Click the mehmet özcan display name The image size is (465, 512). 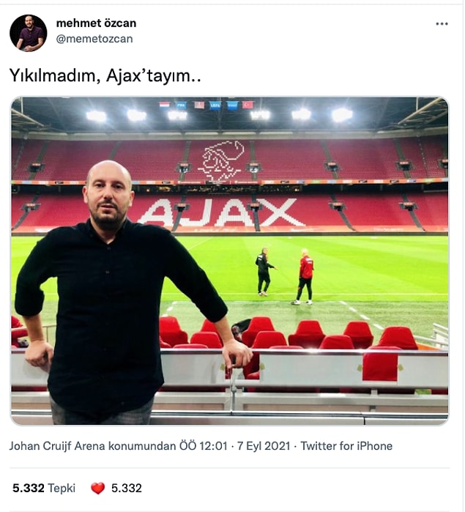(97, 23)
